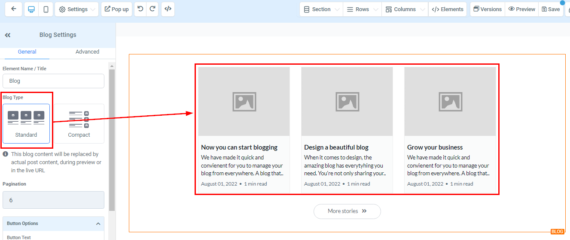Expand the Section dropdown

(321, 9)
